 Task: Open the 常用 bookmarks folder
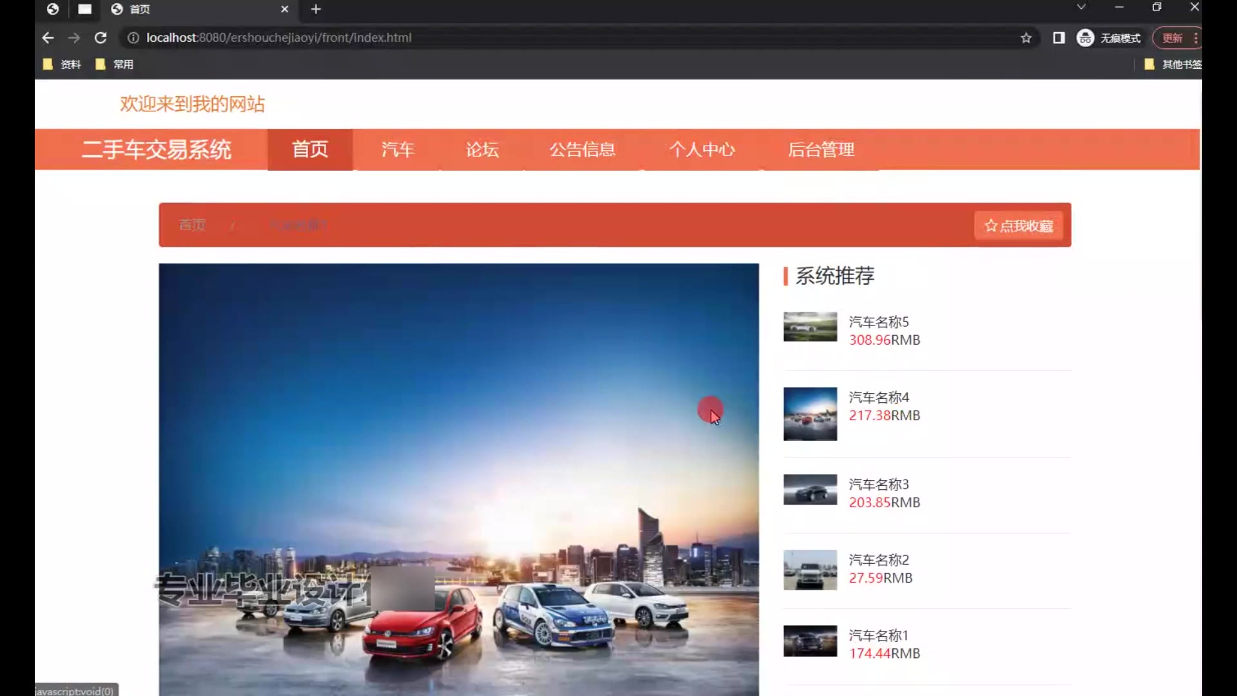coord(115,64)
